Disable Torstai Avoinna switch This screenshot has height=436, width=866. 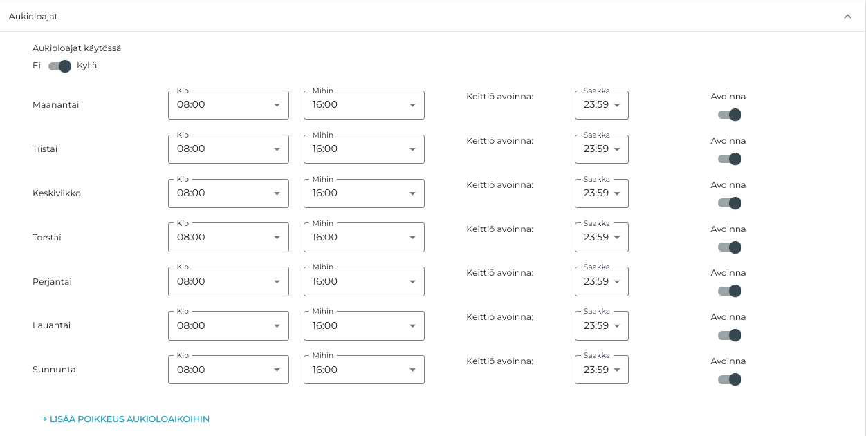729,247
